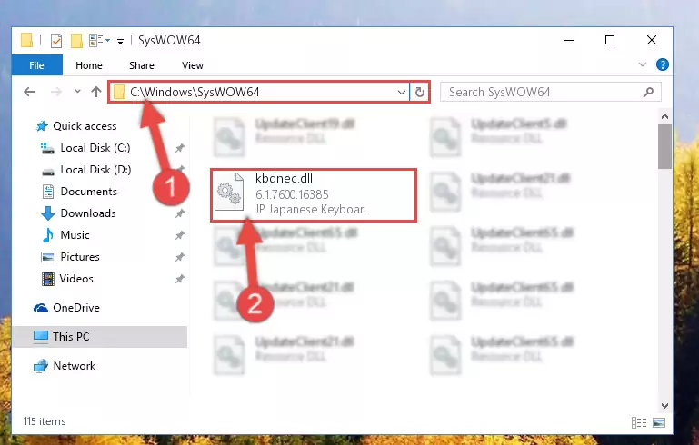699x445 pixels.
Task: Click the Music note icon
Action: pos(47,235)
